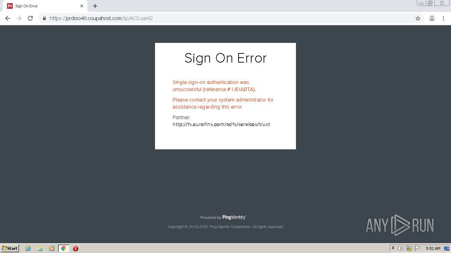Open a new browser tab
The height and width of the screenshot is (253, 451).
[x=95, y=6]
